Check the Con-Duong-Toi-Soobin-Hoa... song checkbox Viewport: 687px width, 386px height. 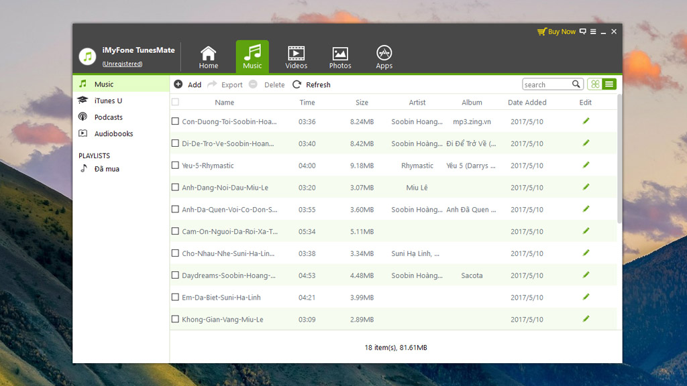pyautogui.click(x=175, y=121)
